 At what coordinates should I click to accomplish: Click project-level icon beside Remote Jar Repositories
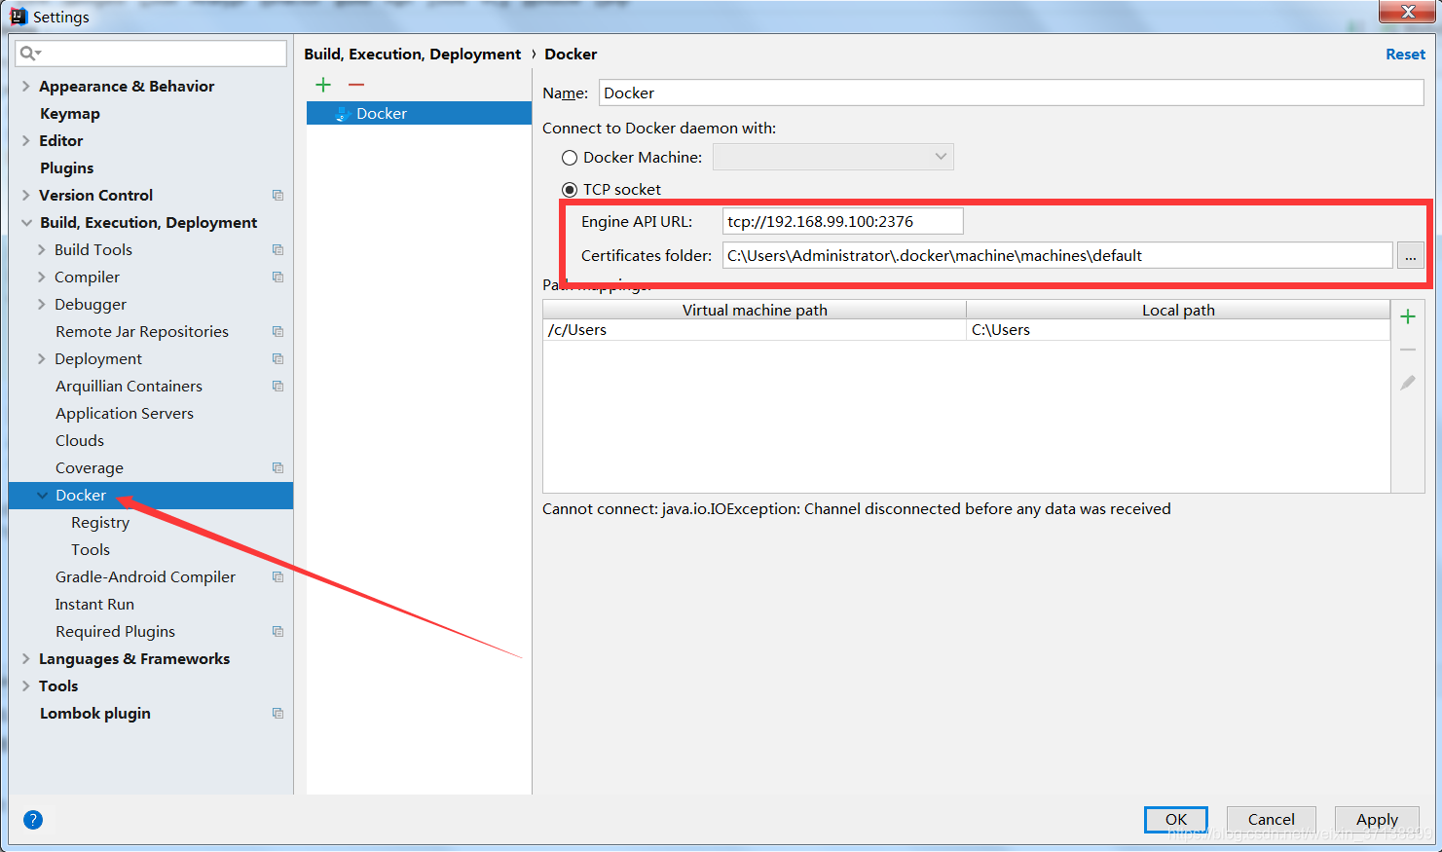point(277,332)
